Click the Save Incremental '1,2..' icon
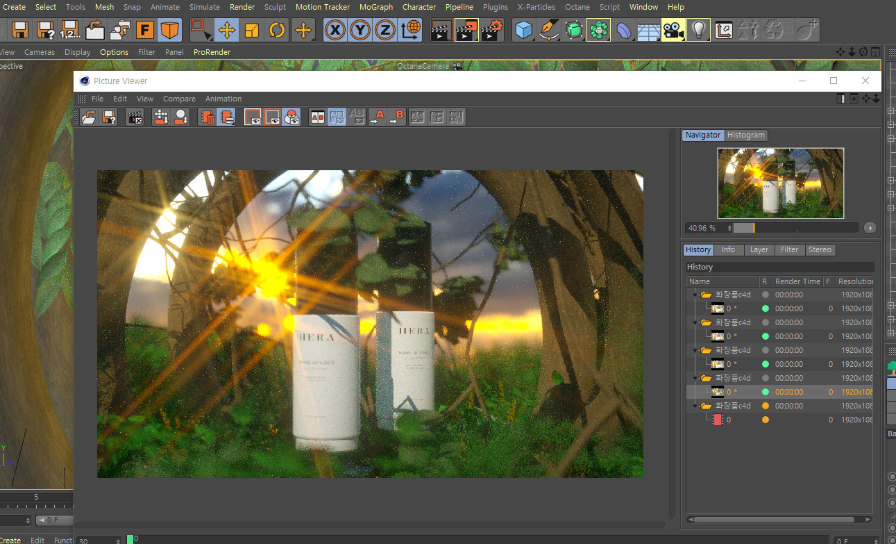 click(x=69, y=30)
